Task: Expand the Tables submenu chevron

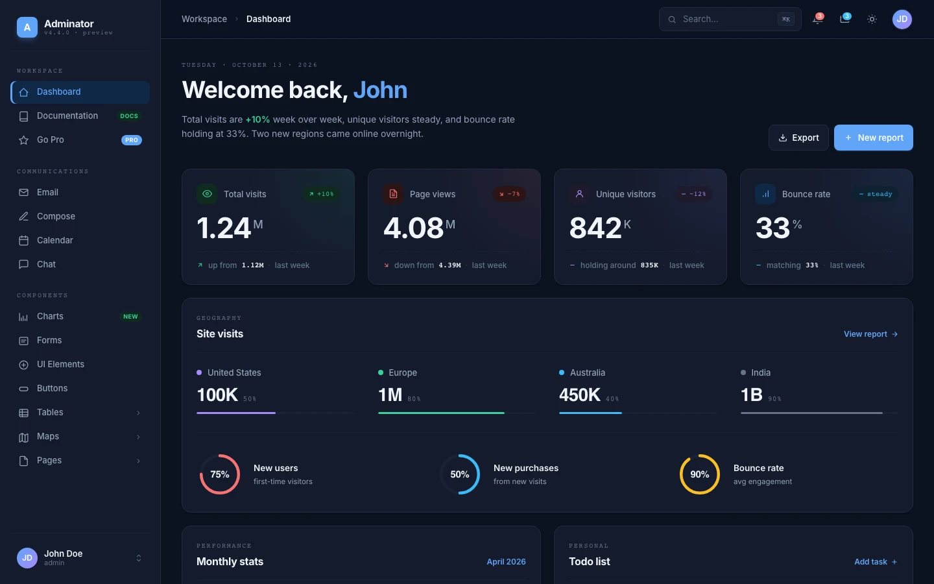Action: pos(138,413)
